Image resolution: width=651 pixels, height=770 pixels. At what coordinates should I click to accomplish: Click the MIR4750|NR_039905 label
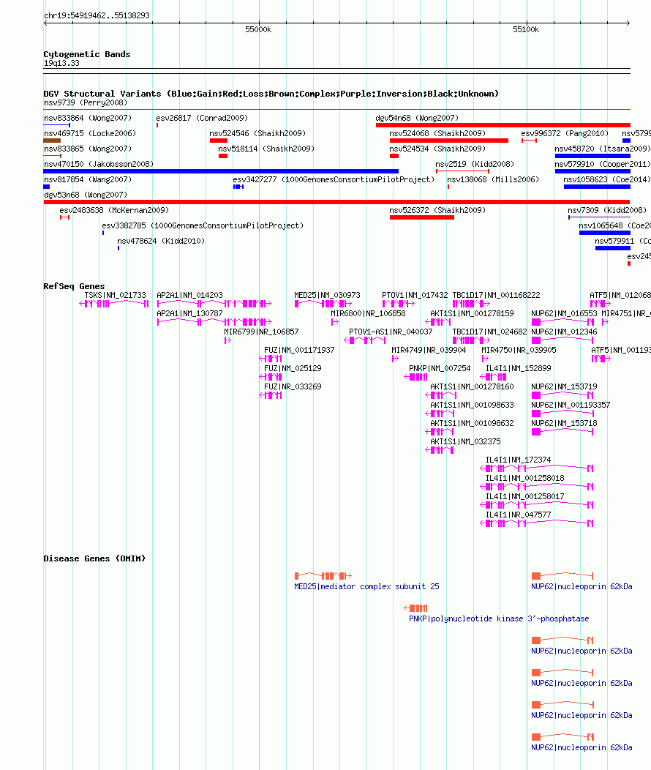pyautogui.click(x=519, y=350)
